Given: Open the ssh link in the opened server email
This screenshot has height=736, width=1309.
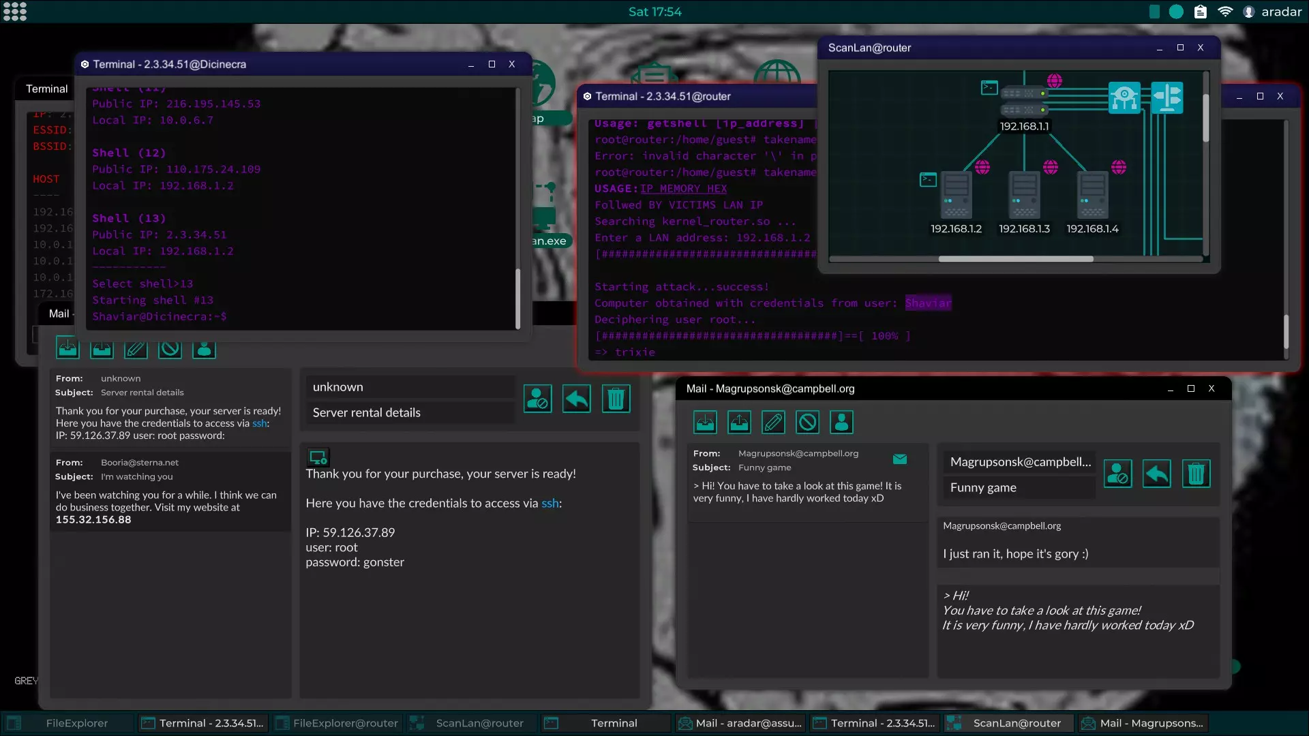Looking at the screenshot, I should [550, 504].
